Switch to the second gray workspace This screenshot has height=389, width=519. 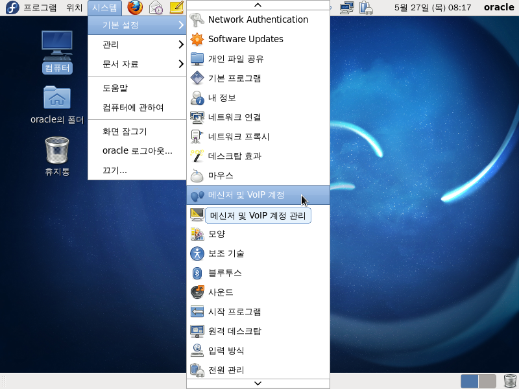[x=487, y=381]
